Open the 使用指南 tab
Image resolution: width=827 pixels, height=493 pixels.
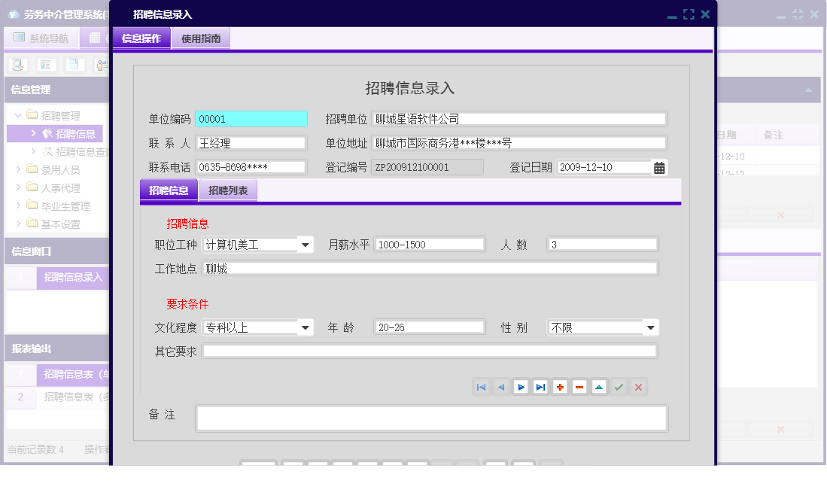(201, 38)
